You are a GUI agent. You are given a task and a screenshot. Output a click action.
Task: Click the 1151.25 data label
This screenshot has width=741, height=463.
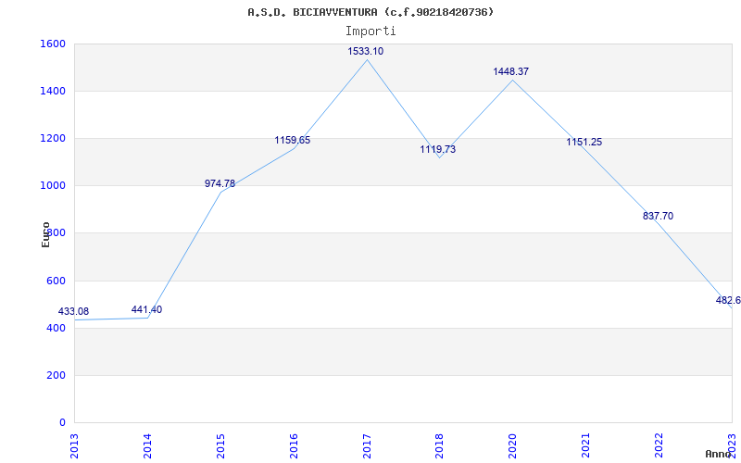(x=584, y=142)
